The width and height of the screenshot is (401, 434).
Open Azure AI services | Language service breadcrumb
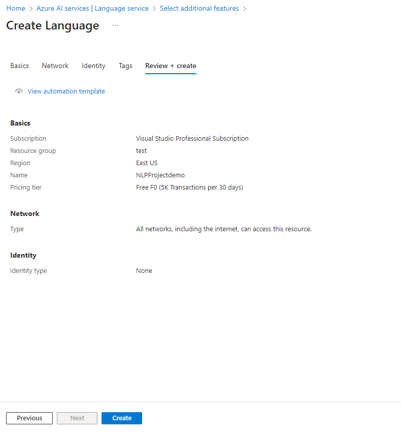point(92,9)
